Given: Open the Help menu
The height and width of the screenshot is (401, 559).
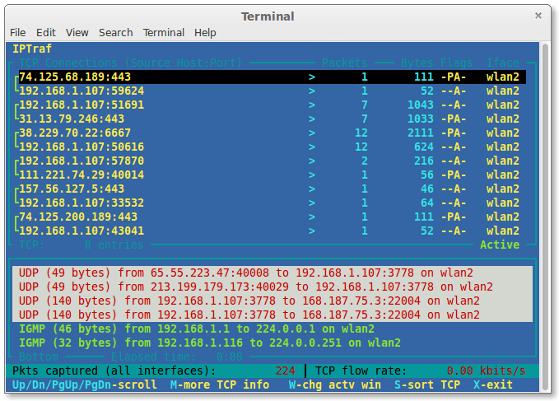Looking at the screenshot, I should click(206, 32).
